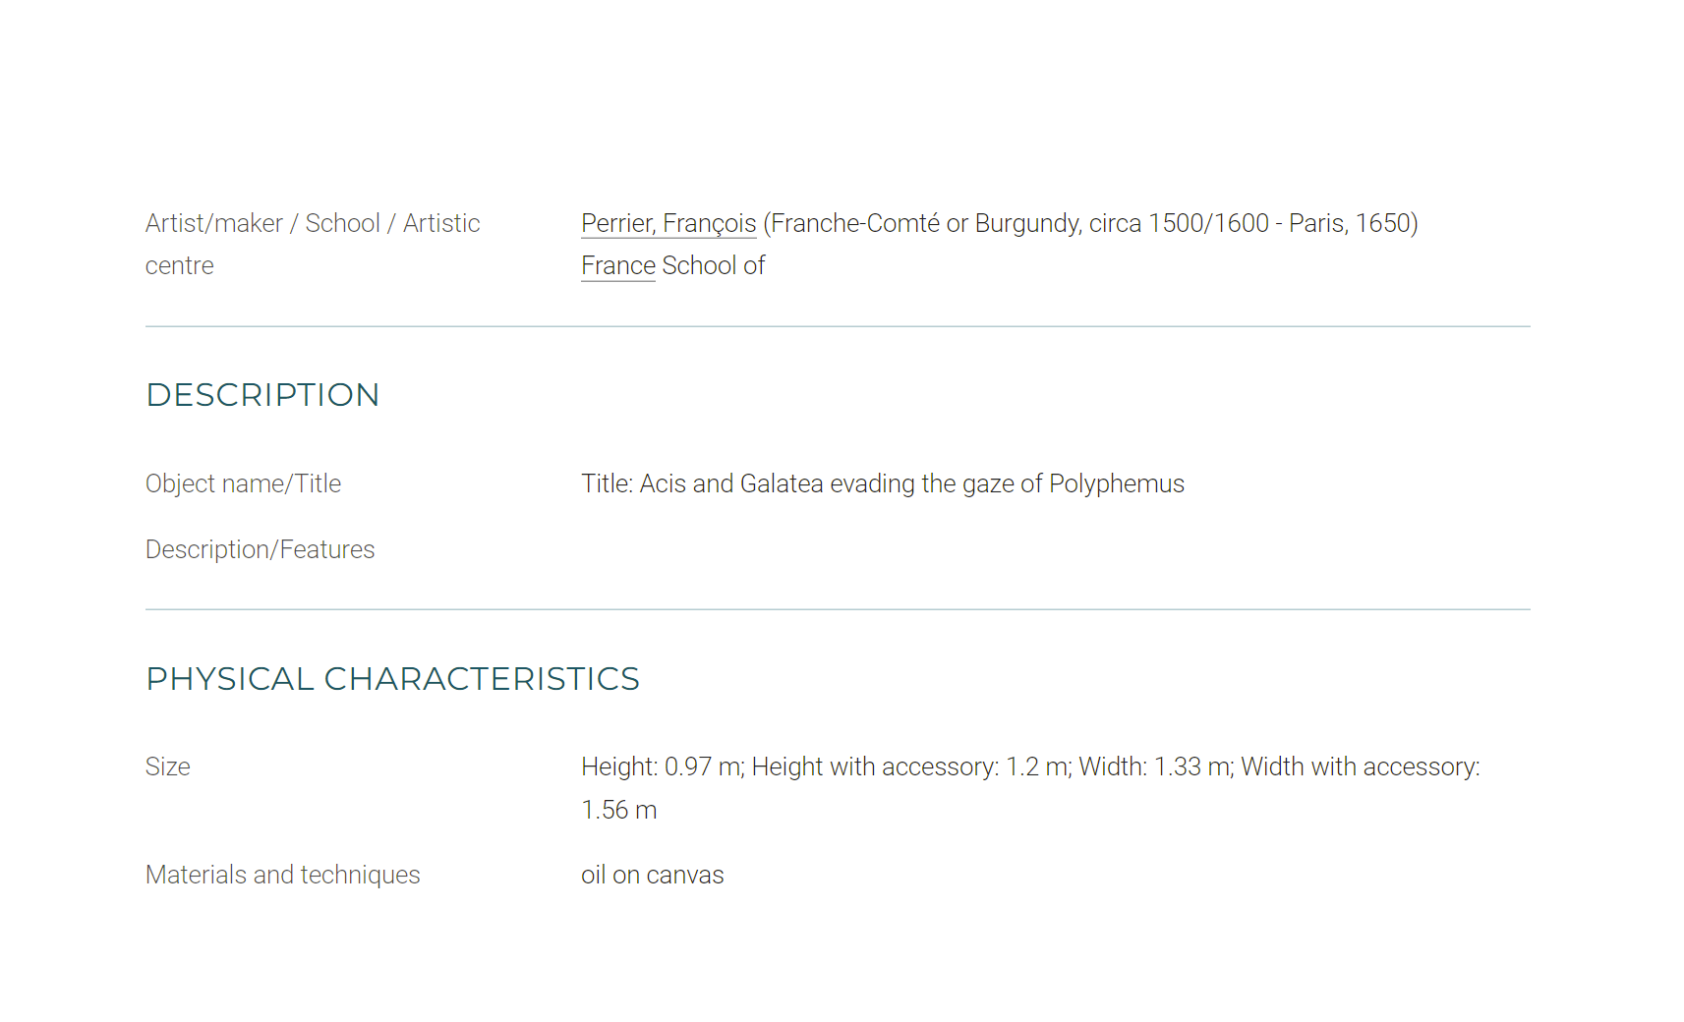Click the 1.56 m width value
1684x1022 pixels.
coord(618,811)
